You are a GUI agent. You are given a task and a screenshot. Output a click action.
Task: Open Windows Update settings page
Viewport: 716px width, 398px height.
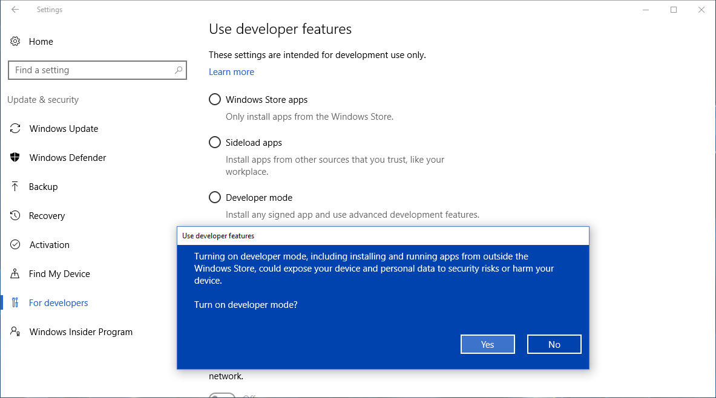(64, 129)
